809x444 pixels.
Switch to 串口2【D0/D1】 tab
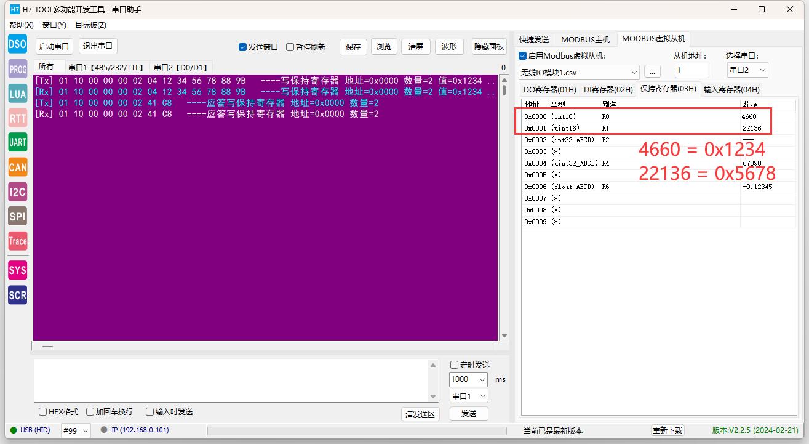coord(181,67)
